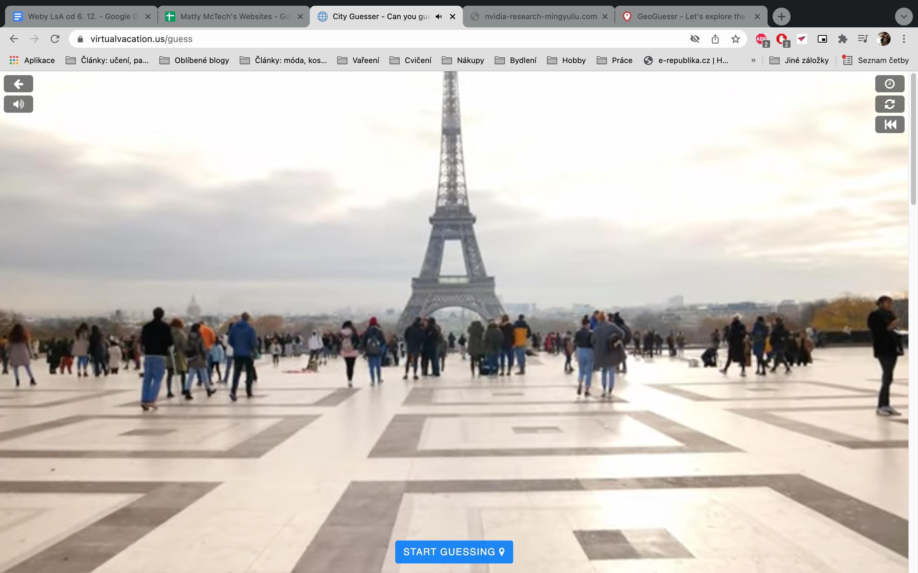918x573 pixels.
Task: Click the clock timer icon button
Action: (890, 84)
